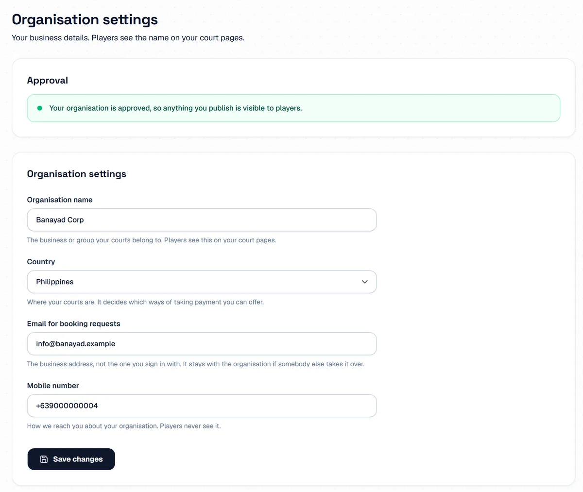Click the card heading Organisation settings
Viewport: 583px width, 492px height.
pos(77,174)
